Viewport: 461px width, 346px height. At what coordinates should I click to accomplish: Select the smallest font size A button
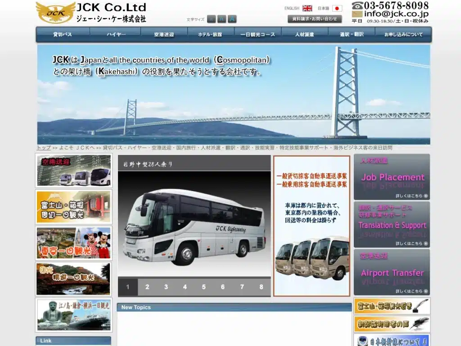(212, 19)
